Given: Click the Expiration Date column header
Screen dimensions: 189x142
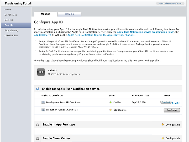Looking at the screenshot, I should [140, 95].
